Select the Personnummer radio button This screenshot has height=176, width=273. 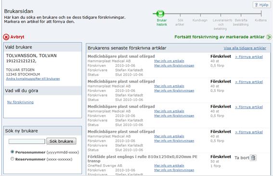(12, 152)
